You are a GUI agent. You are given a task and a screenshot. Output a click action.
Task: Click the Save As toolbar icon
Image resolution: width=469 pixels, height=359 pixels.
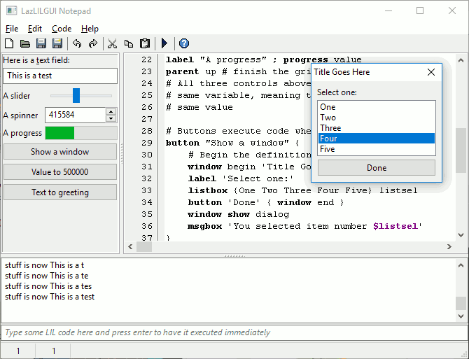57,43
